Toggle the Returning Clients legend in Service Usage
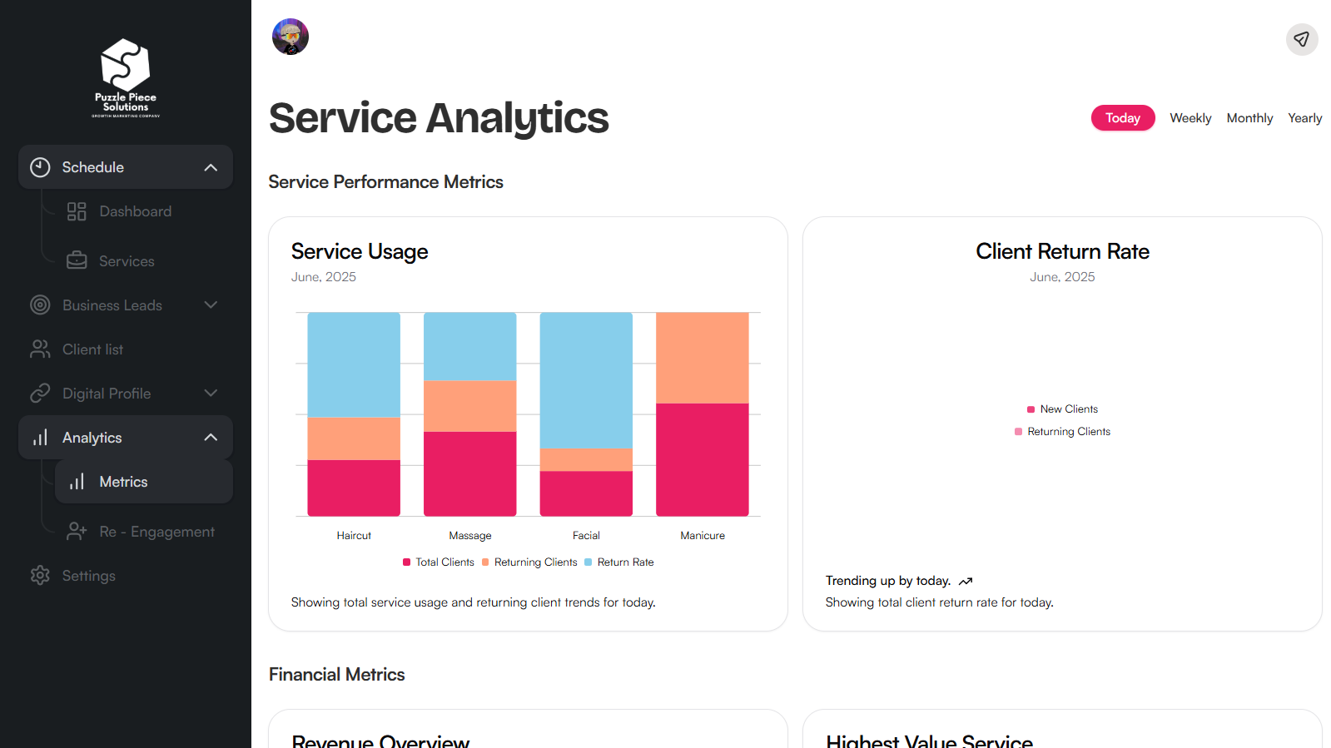 pos(529,562)
